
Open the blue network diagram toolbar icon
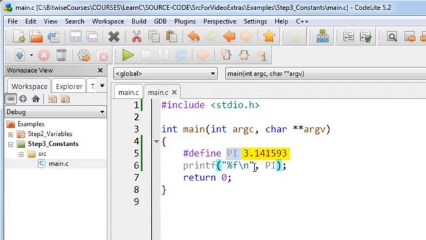[x=322, y=36]
